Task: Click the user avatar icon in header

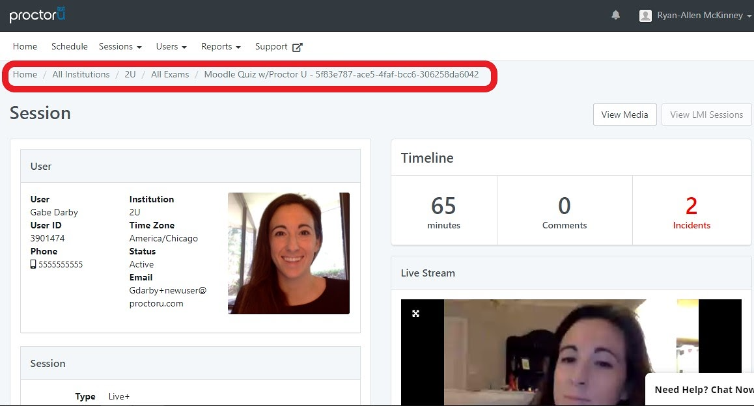Action: point(645,16)
